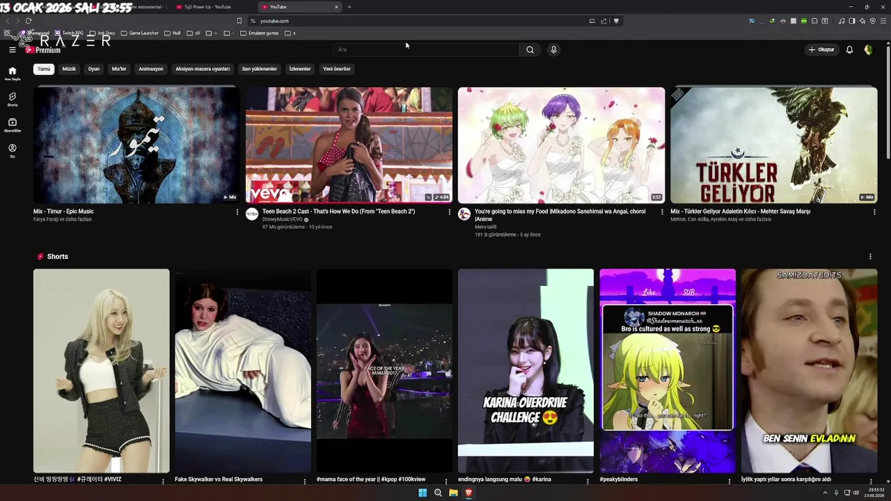Bookmark this page in address bar
The height and width of the screenshot is (501, 891).
click(x=239, y=21)
